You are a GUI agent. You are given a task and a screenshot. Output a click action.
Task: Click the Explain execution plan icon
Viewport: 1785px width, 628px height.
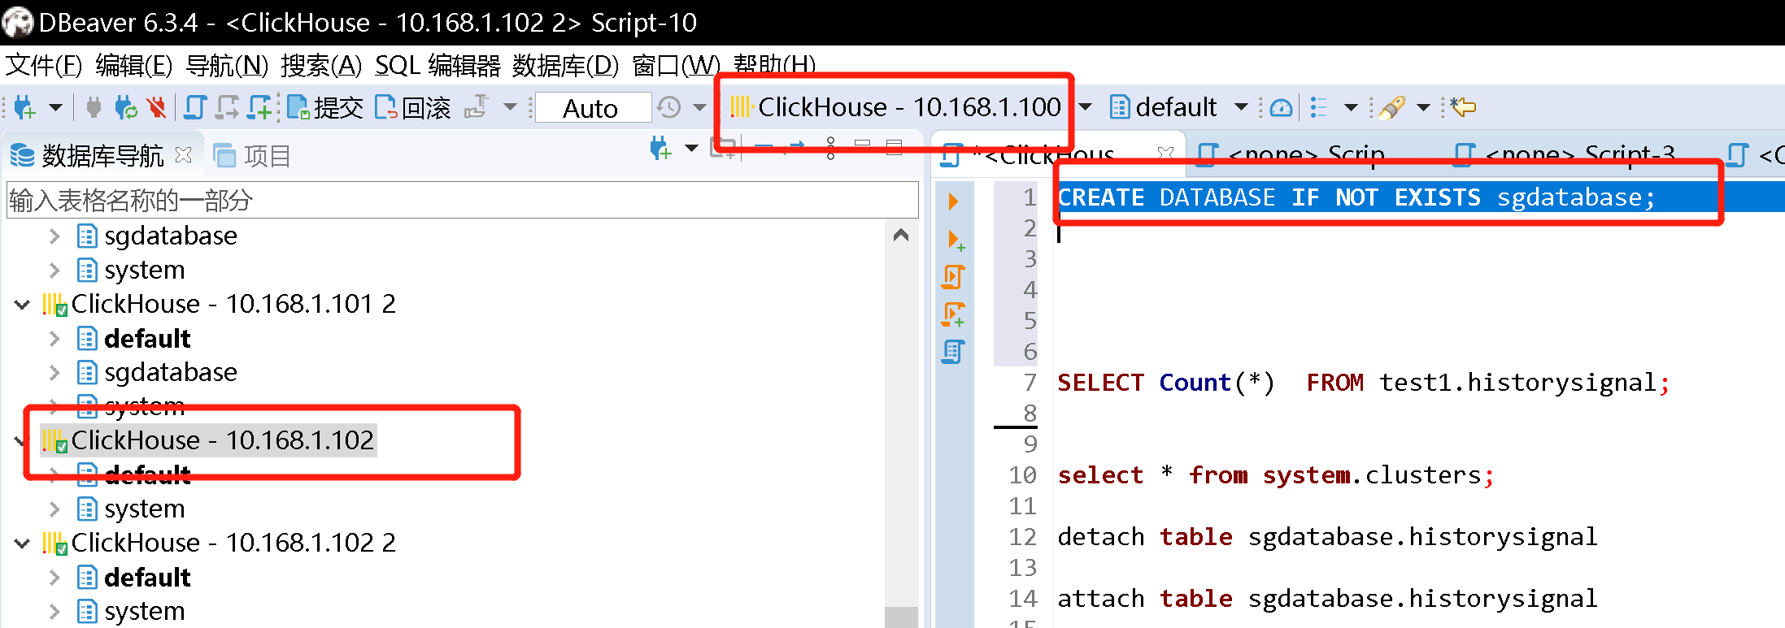(952, 352)
